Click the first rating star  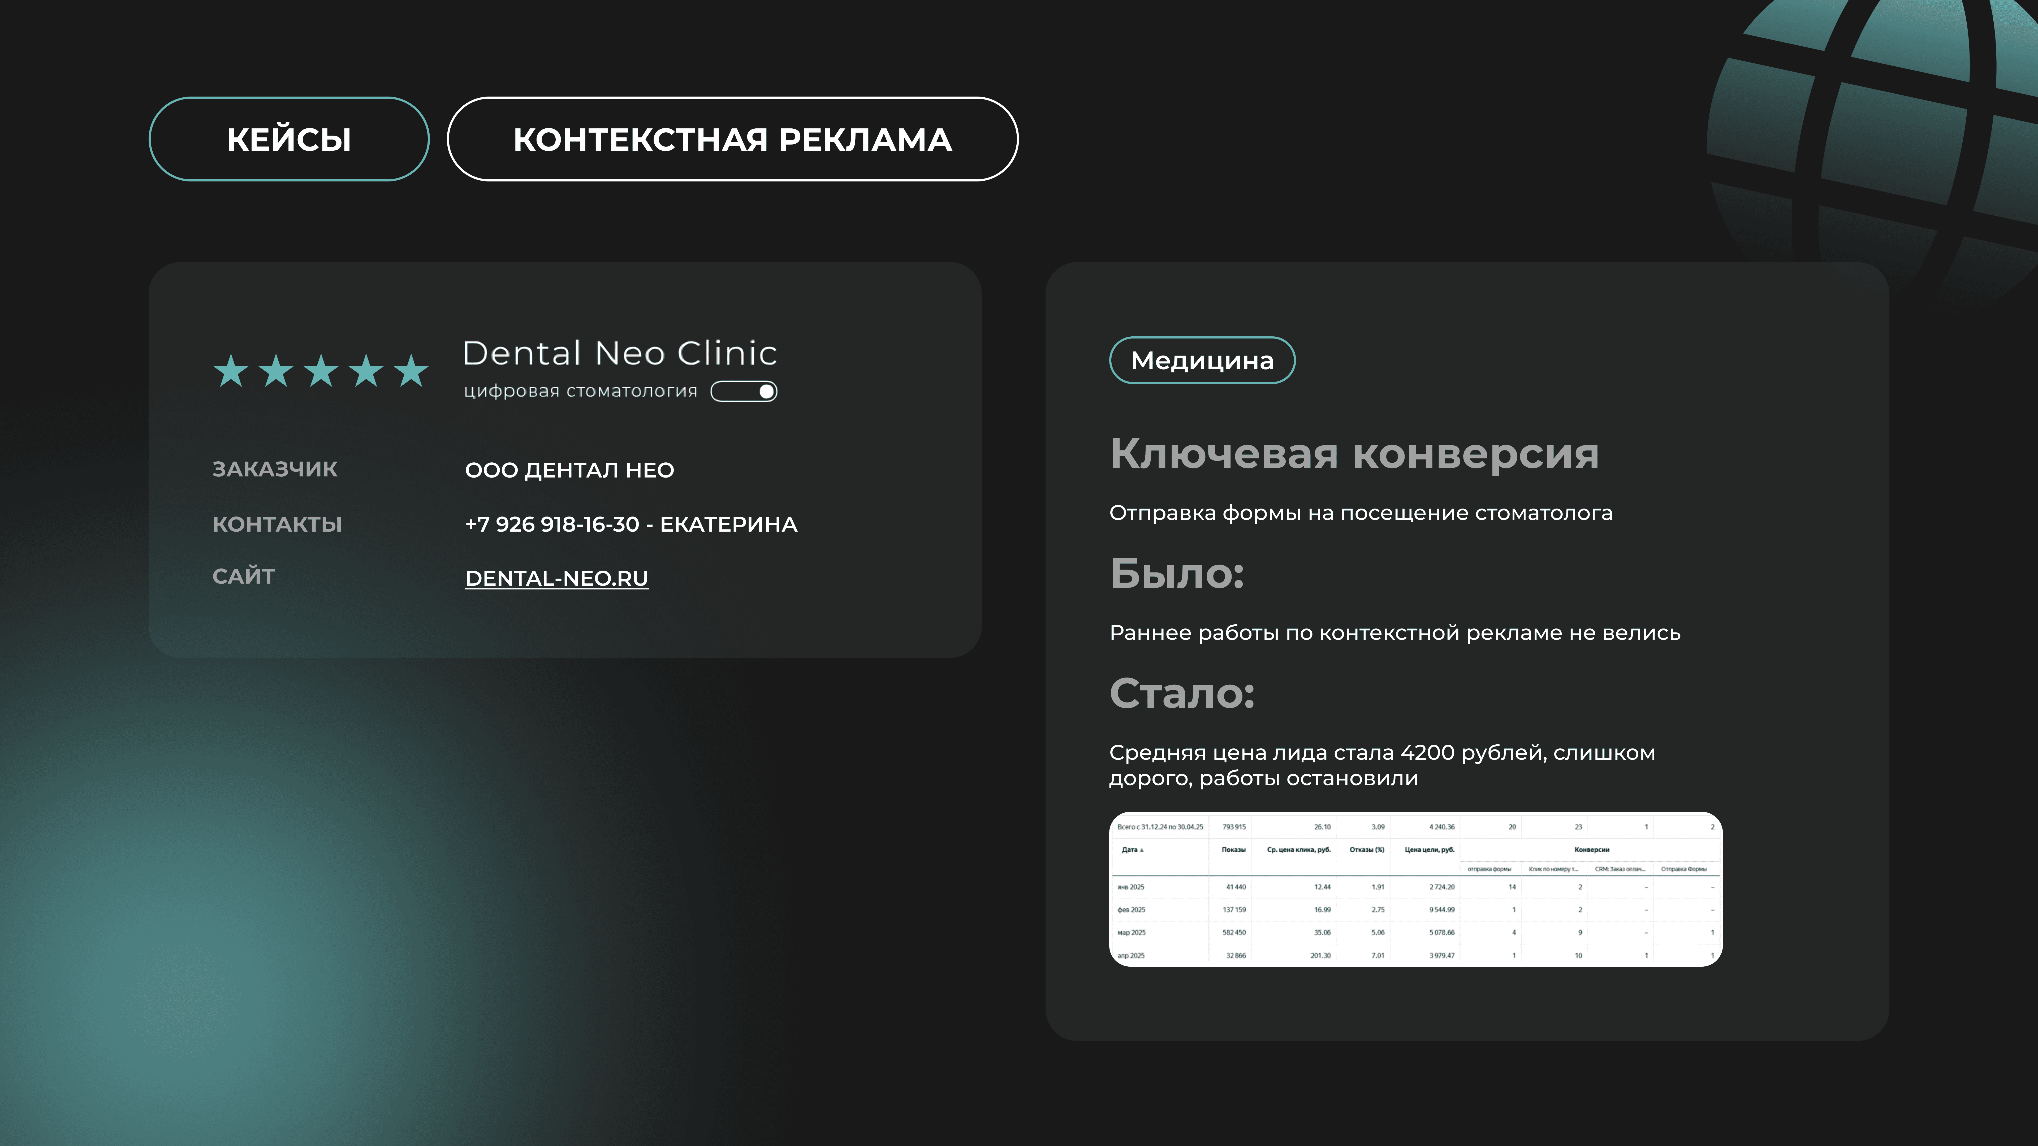coord(231,371)
